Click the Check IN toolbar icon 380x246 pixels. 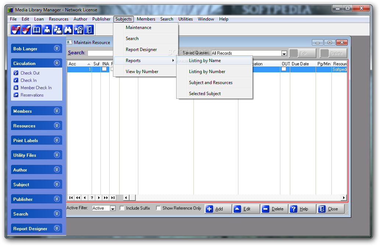click(x=26, y=30)
